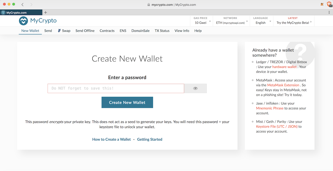Image resolution: width=333 pixels, height=171 pixels.
Task: Open the How to Create a Wallet link
Action: (111, 140)
